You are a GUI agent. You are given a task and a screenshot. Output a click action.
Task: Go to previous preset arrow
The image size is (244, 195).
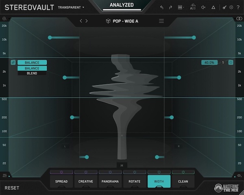click(x=81, y=21)
